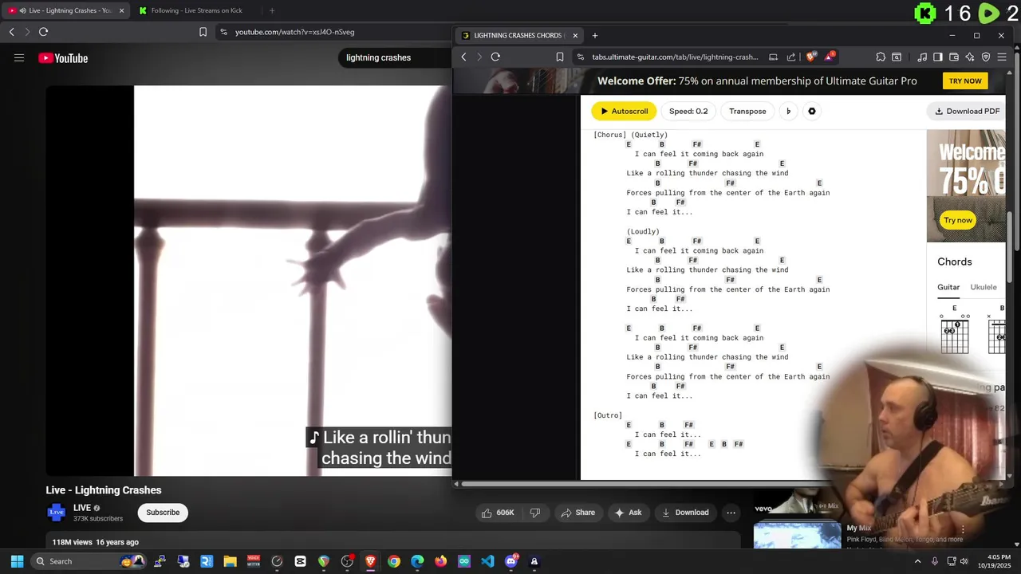Start Autoscroll on the chord sheet
Image resolution: width=1021 pixels, height=574 pixels.
point(624,111)
